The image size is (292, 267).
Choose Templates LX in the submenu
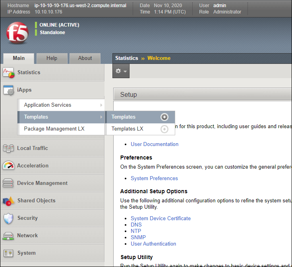click(x=127, y=129)
